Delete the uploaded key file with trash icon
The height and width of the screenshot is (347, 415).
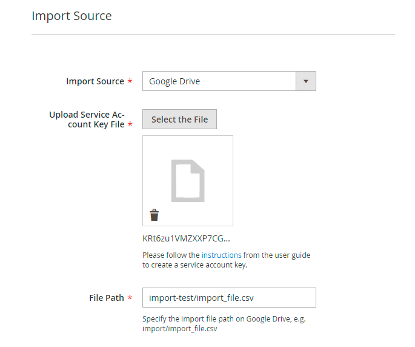(154, 215)
